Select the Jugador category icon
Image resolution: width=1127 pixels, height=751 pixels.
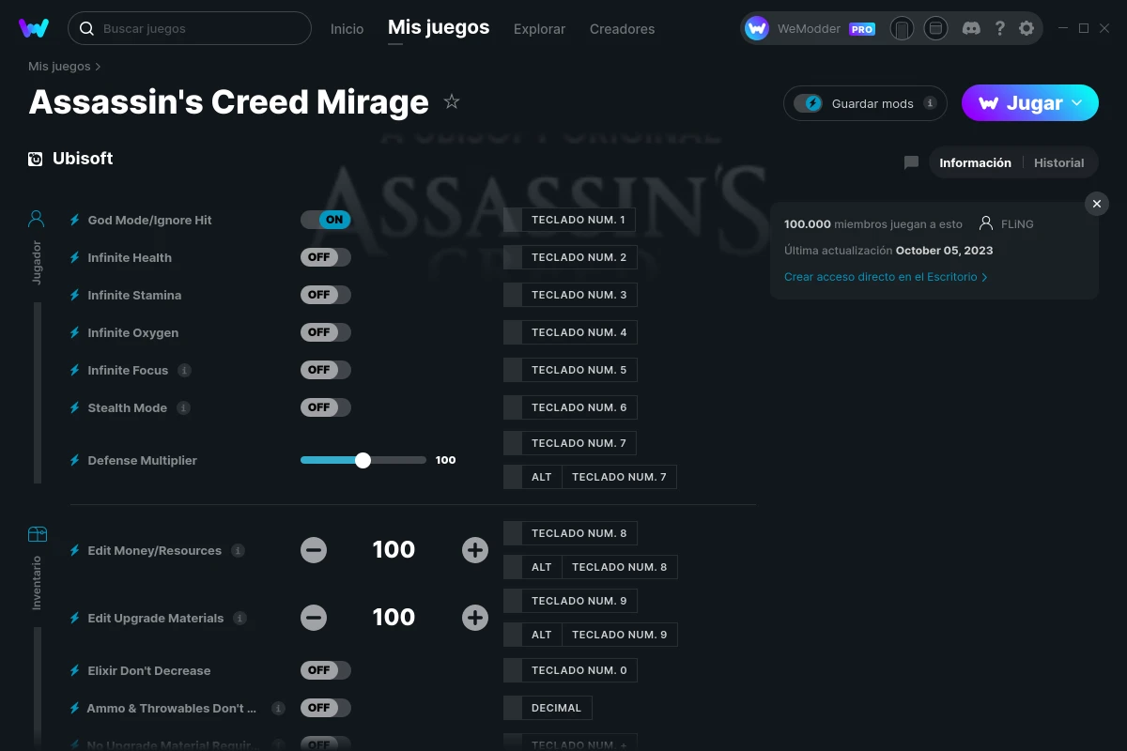click(37, 220)
